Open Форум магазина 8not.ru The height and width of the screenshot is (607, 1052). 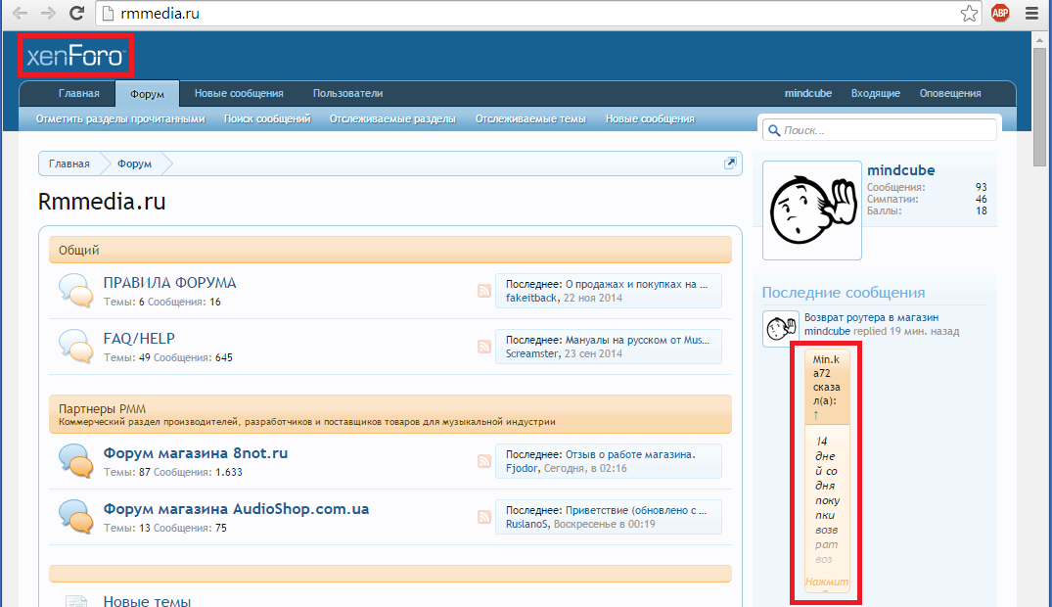coord(196,453)
